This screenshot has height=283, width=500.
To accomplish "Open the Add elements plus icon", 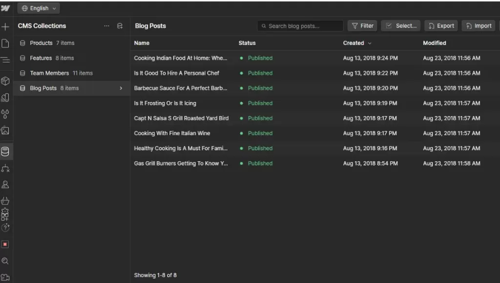I will [x=5, y=27].
